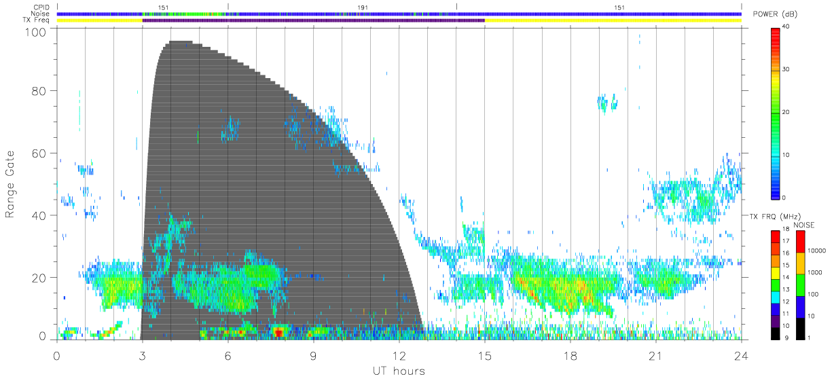Click the 100 tick on NOISE legend
834x385 pixels.
click(814, 294)
